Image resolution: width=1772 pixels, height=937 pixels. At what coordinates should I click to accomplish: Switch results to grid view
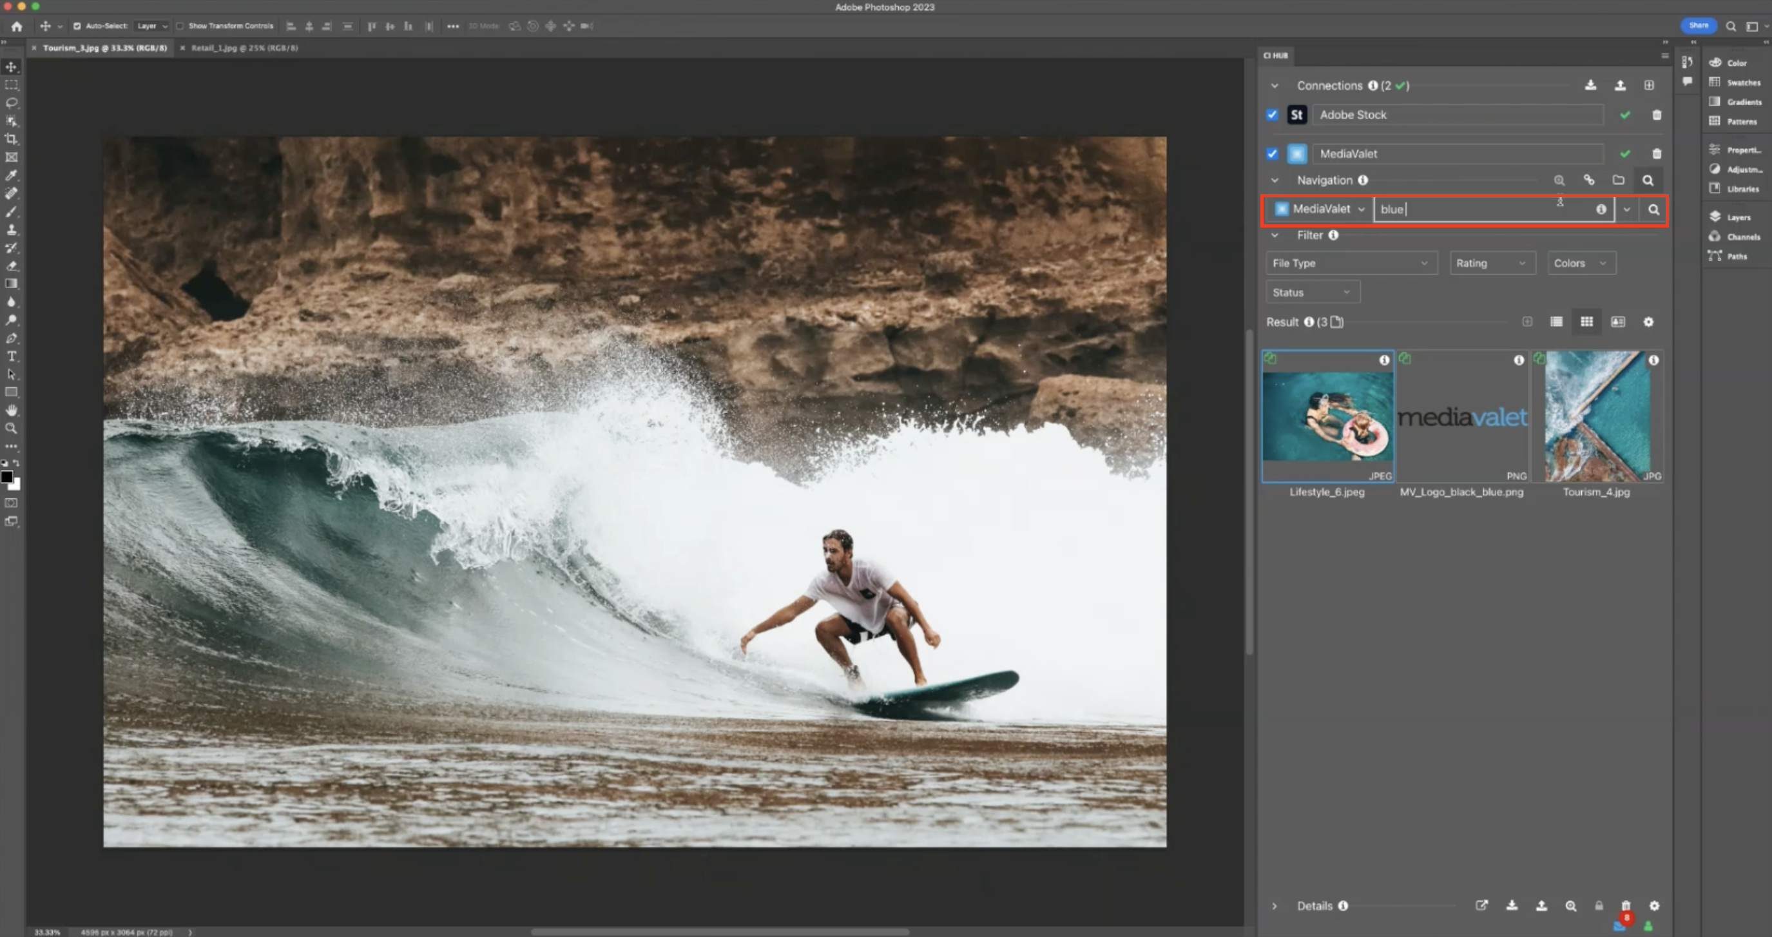1587,322
